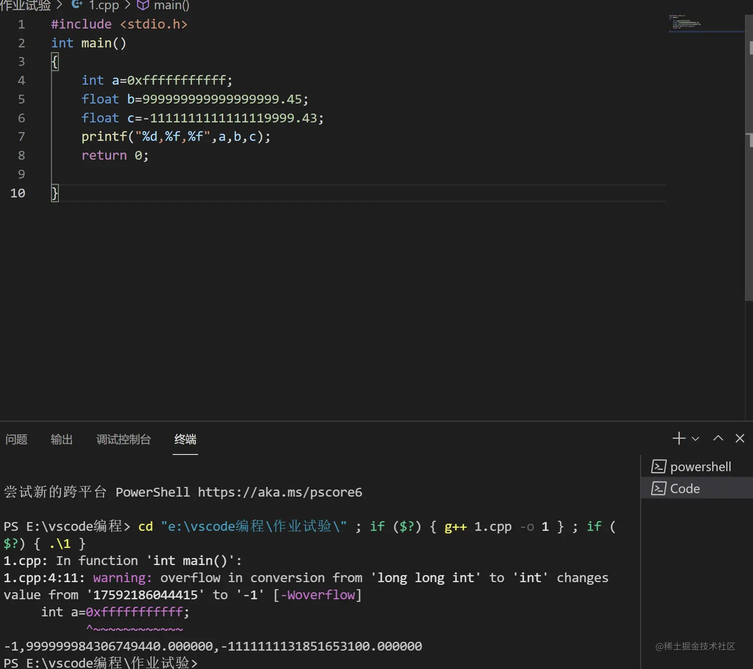Image resolution: width=753 pixels, height=669 pixels.
Task: Select the Code terminal instance
Action: pyautogui.click(x=697, y=488)
